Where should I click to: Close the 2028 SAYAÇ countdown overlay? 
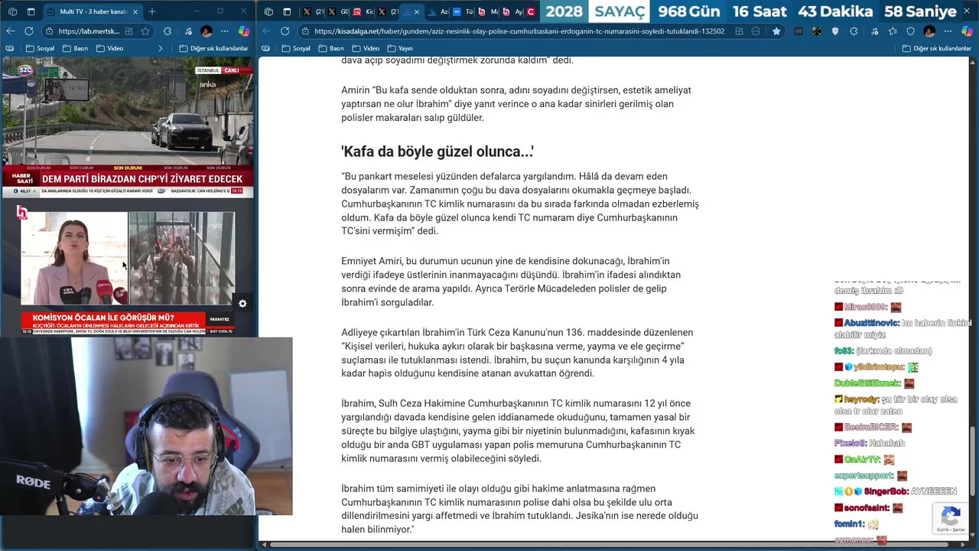pyautogui.click(x=968, y=11)
